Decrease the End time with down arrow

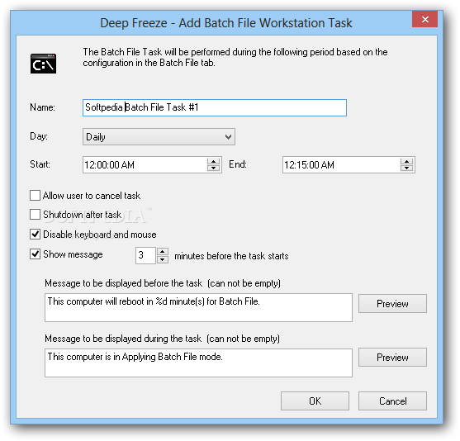coord(406,168)
